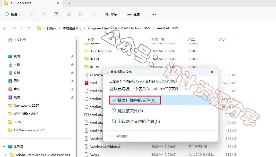Select AcAnimationVideo.dll file
The height and width of the screenshot is (157, 276).
coord(103,147)
